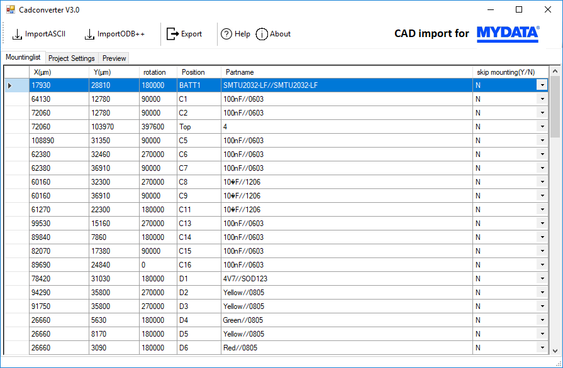Click X cell 78420
Screen dimensions: 563x368
59,279
